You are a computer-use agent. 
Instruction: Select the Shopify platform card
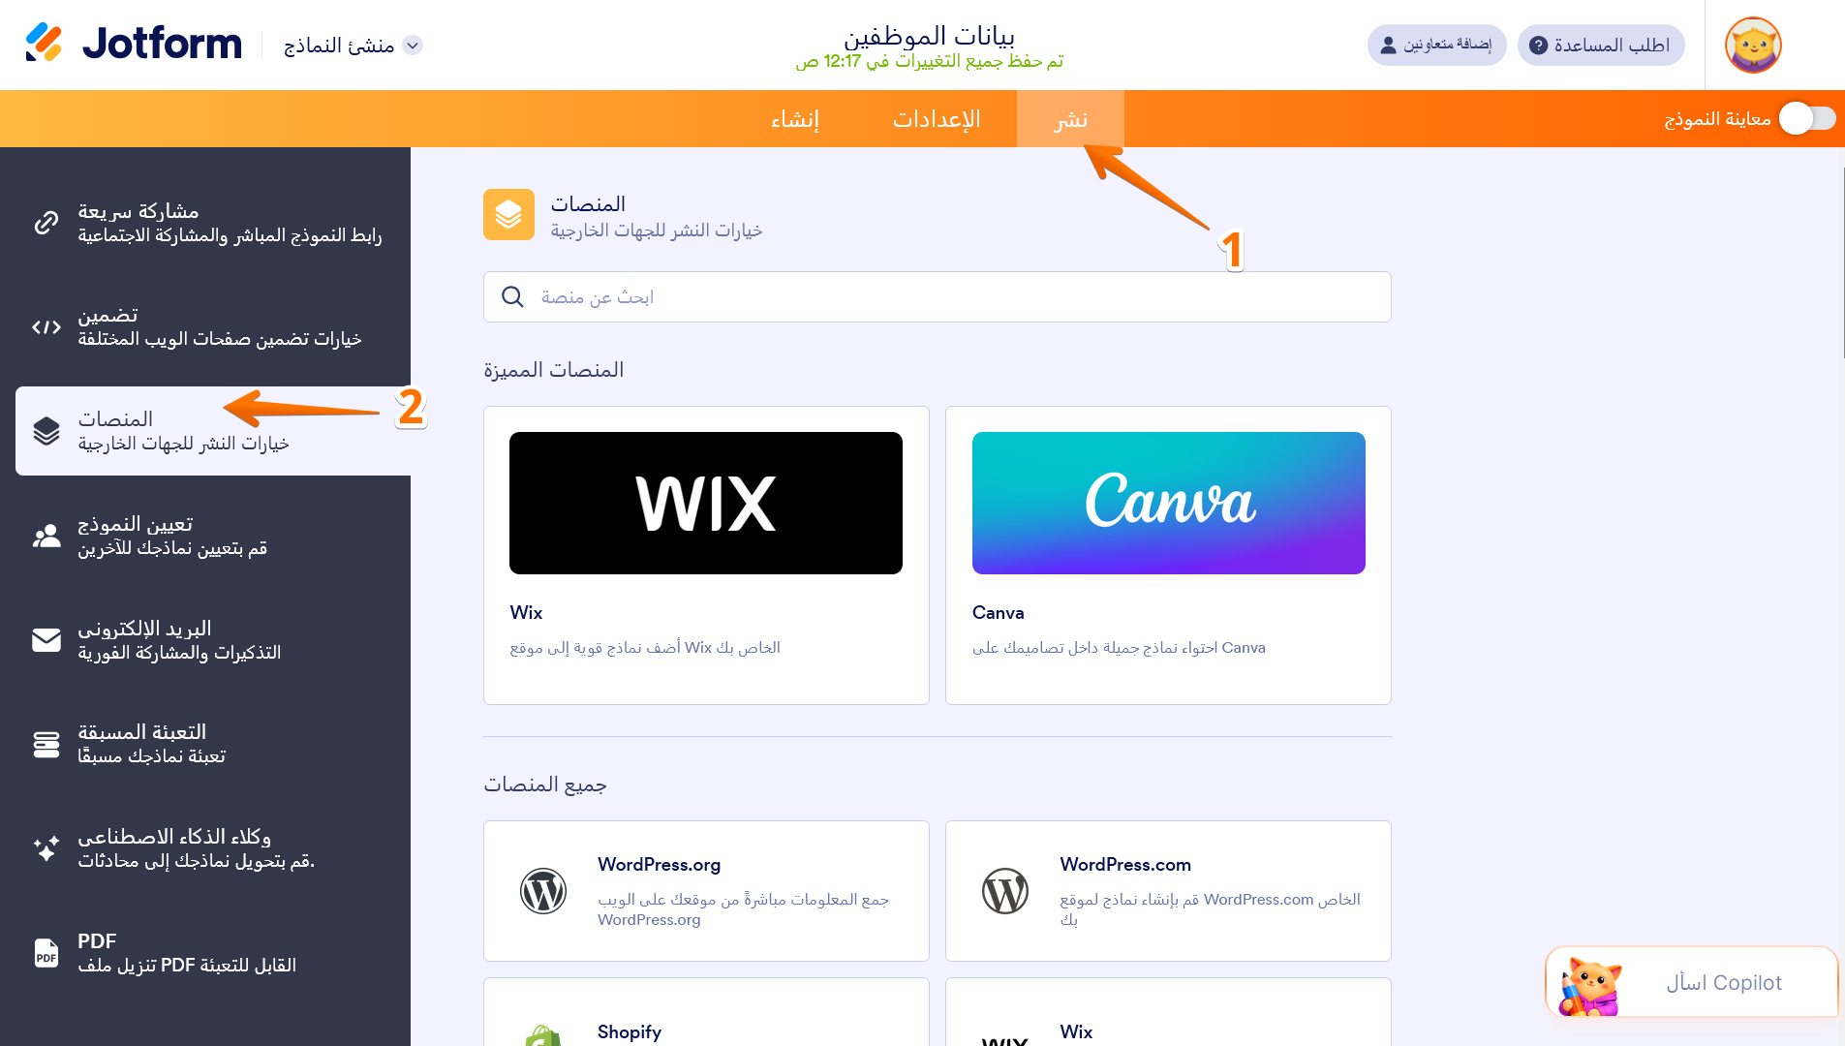[x=706, y=1012]
